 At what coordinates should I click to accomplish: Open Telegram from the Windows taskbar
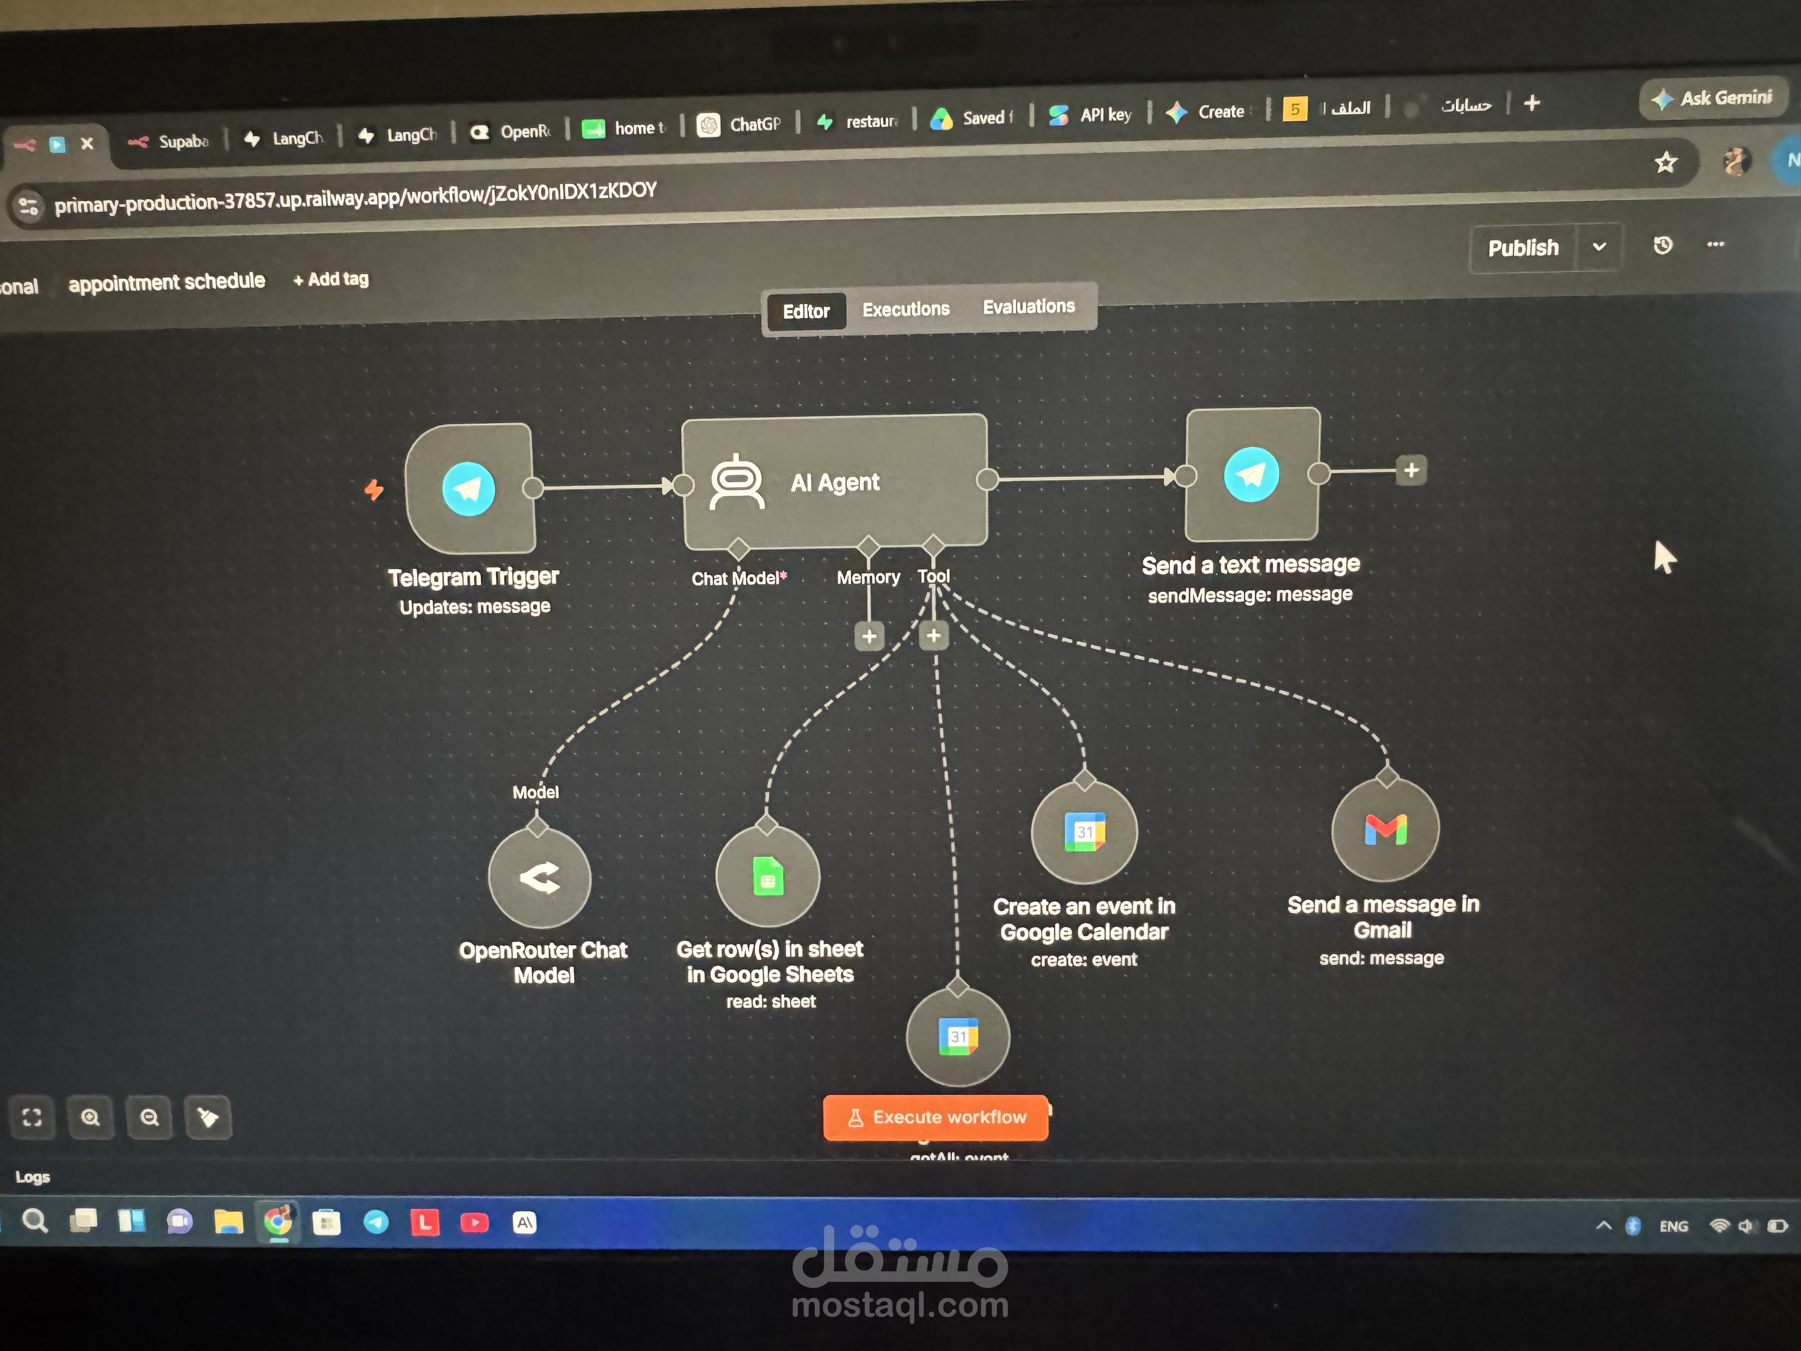tap(376, 1221)
